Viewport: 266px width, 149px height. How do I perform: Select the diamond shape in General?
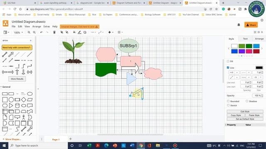24,100
